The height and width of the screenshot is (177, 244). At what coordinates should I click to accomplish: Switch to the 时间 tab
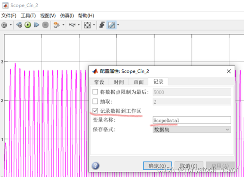point(119,82)
